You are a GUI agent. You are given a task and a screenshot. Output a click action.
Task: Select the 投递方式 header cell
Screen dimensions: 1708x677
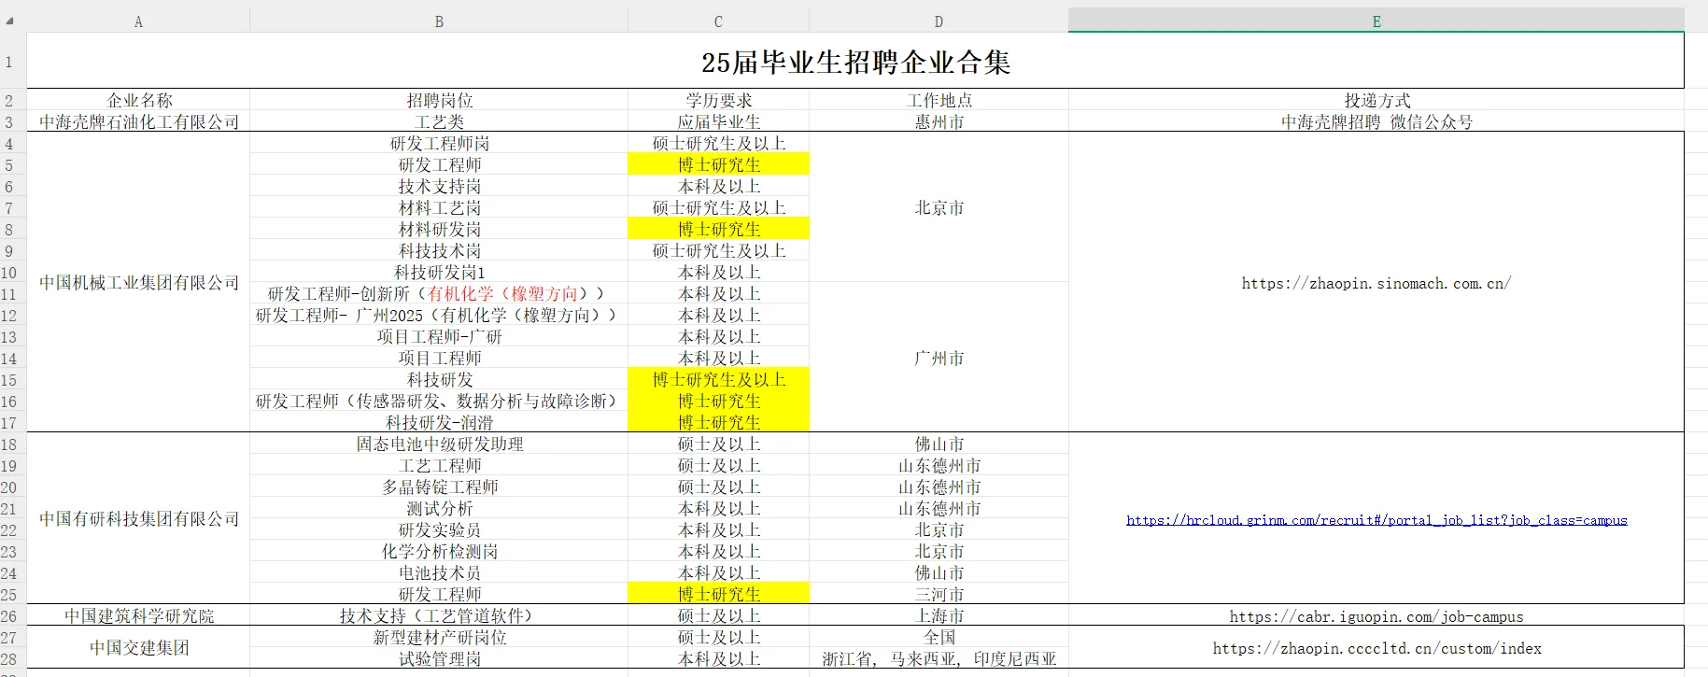1376,100
